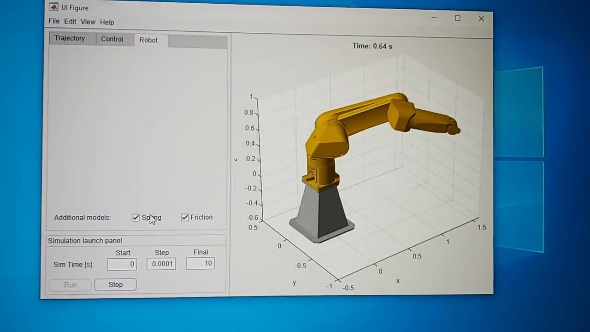Close the UI Figure window
This screenshot has height=332, width=590.
click(x=481, y=19)
